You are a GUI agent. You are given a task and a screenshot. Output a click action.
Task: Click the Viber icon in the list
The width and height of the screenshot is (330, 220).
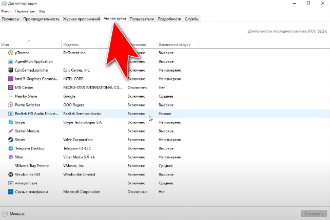pos(11,157)
